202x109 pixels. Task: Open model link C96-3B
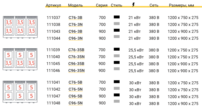(x=75, y=31)
